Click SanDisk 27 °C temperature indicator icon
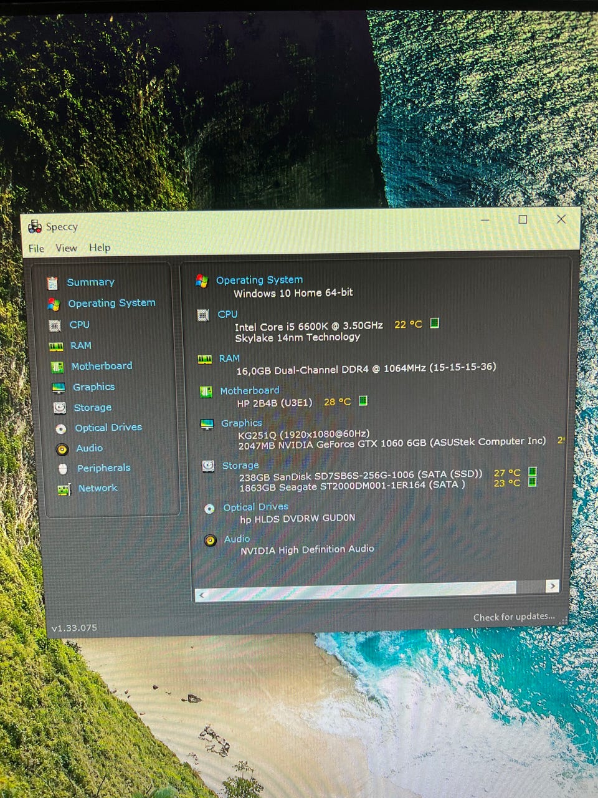Screen dimensions: 598x798 [x=532, y=472]
